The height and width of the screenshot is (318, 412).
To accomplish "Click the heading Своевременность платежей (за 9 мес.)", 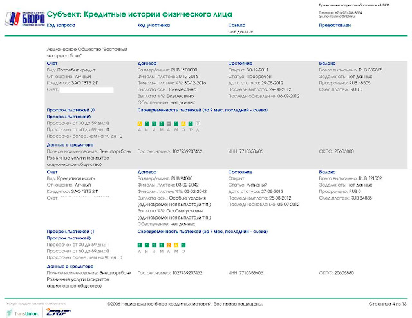I will click(x=202, y=110).
